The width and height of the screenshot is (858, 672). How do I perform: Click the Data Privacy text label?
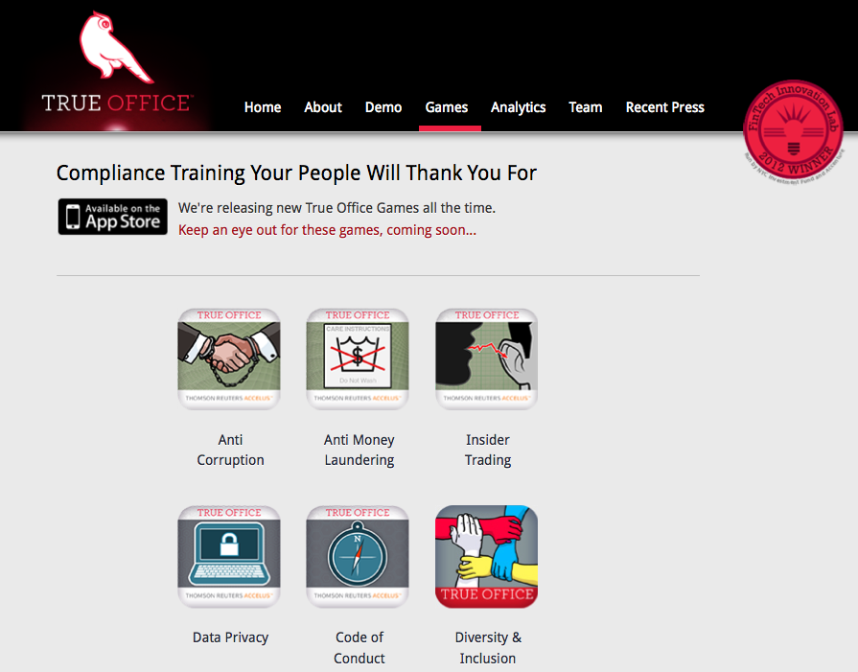(x=230, y=637)
